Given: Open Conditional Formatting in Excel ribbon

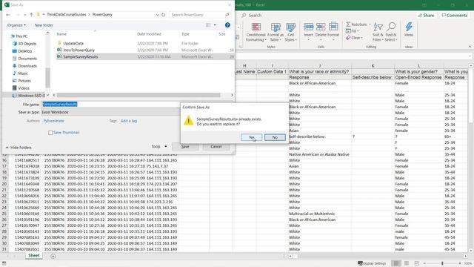Looking at the screenshot, I should click(256, 32).
